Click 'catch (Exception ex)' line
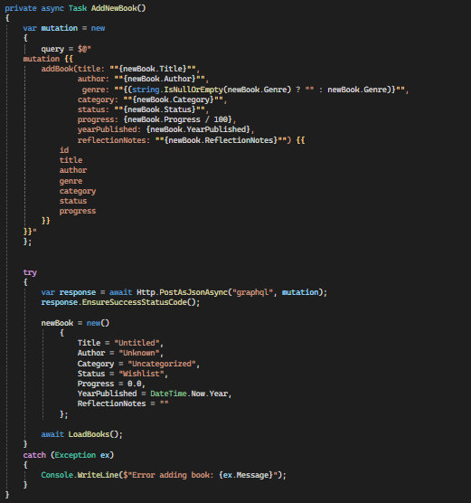Image resolution: width=471 pixels, height=503 pixels. coord(69,455)
